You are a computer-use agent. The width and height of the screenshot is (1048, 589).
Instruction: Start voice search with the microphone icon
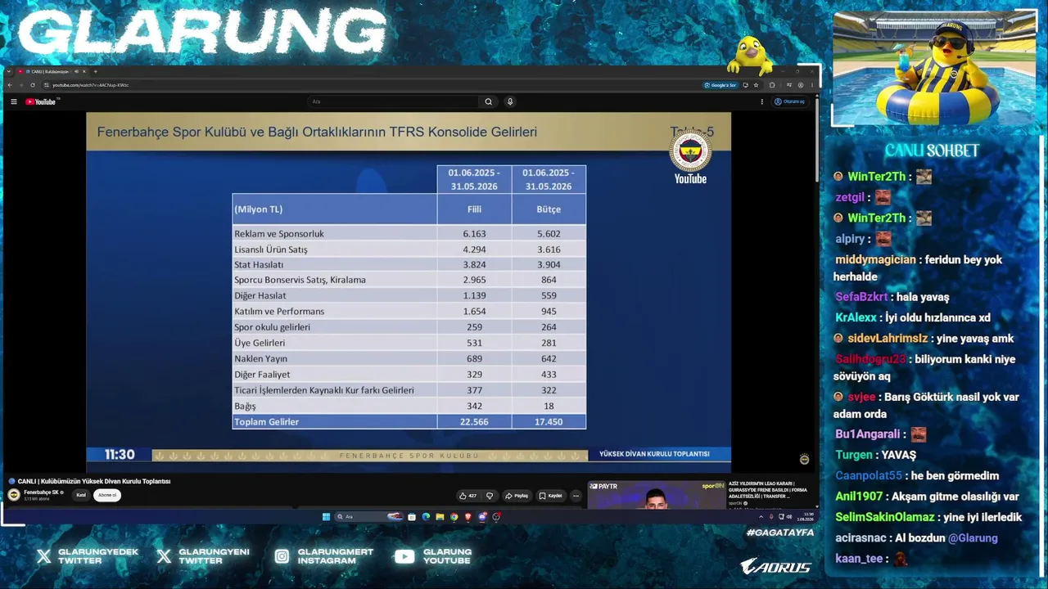[510, 101]
